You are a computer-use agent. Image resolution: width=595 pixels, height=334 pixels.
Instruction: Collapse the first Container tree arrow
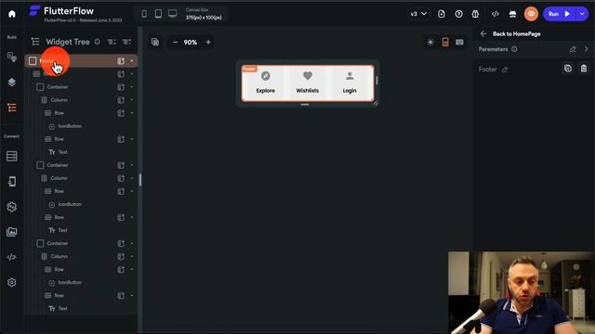[132, 87]
